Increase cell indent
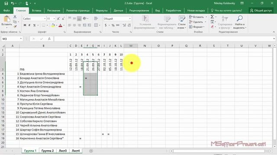The height and width of the screenshot is (155, 277). (90, 25)
